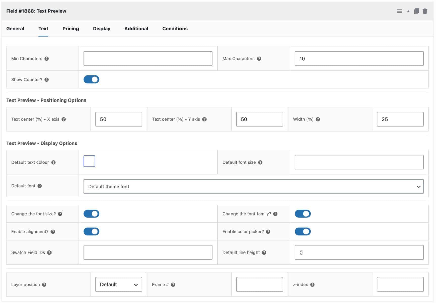Image resolution: width=436 pixels, height=303 pixels.
Task: Click the z-index input field
Action: (x=400, y=285)
